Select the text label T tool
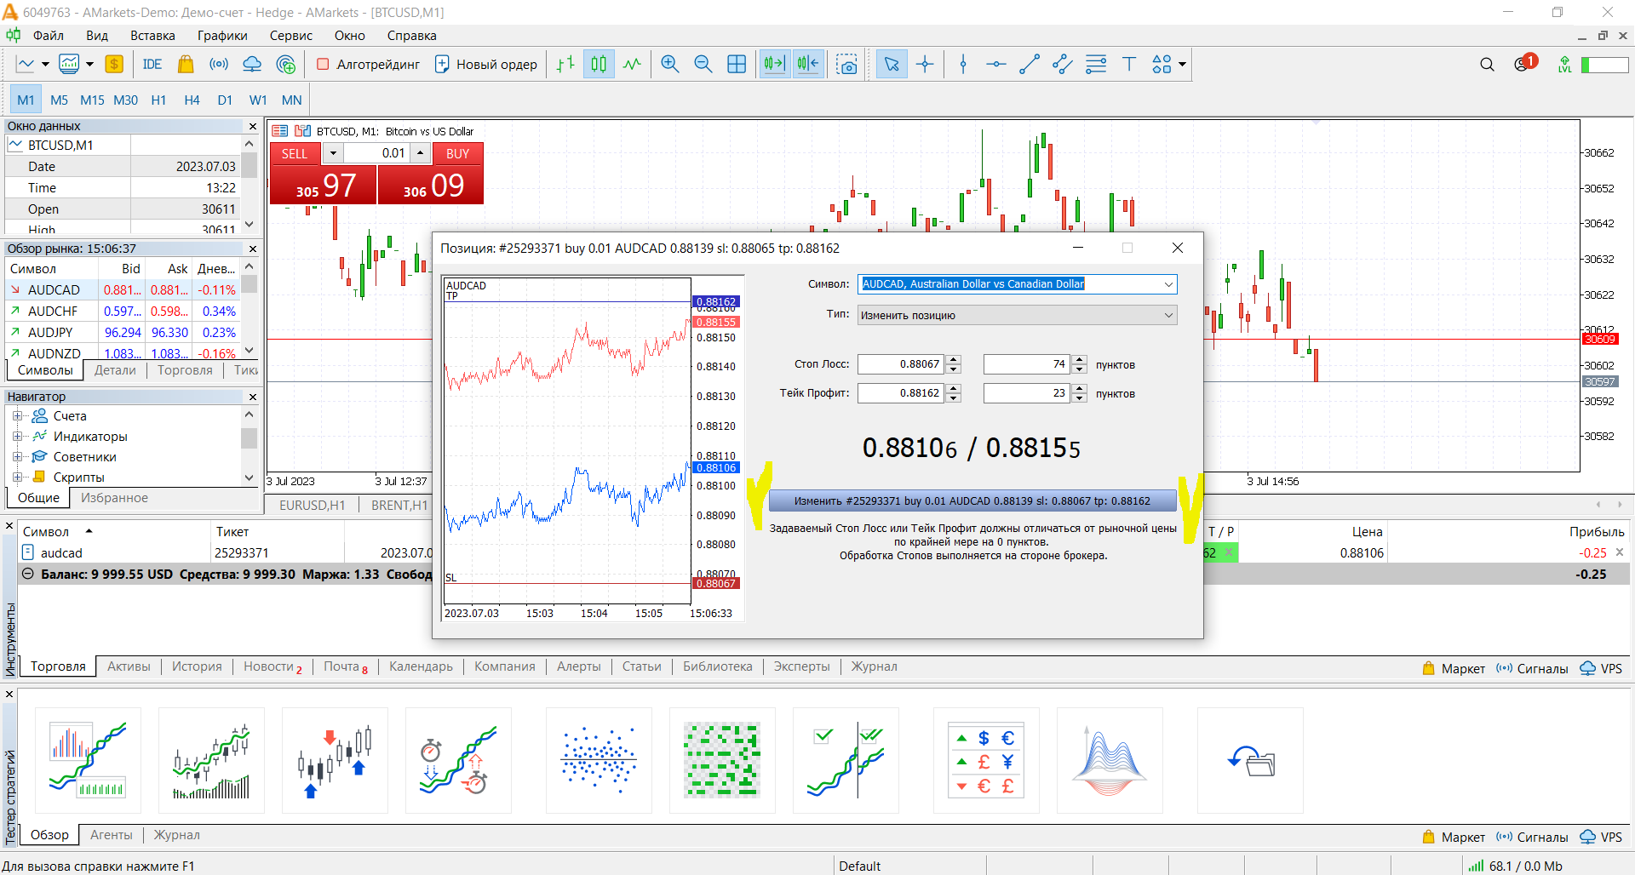 [1129, 65]
